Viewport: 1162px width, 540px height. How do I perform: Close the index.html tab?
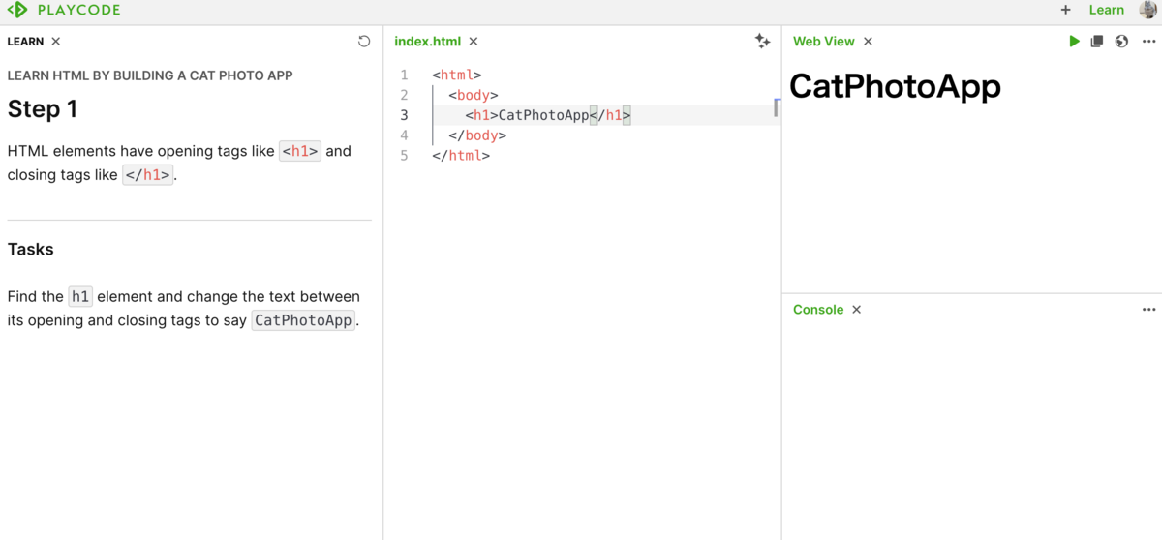474,42
